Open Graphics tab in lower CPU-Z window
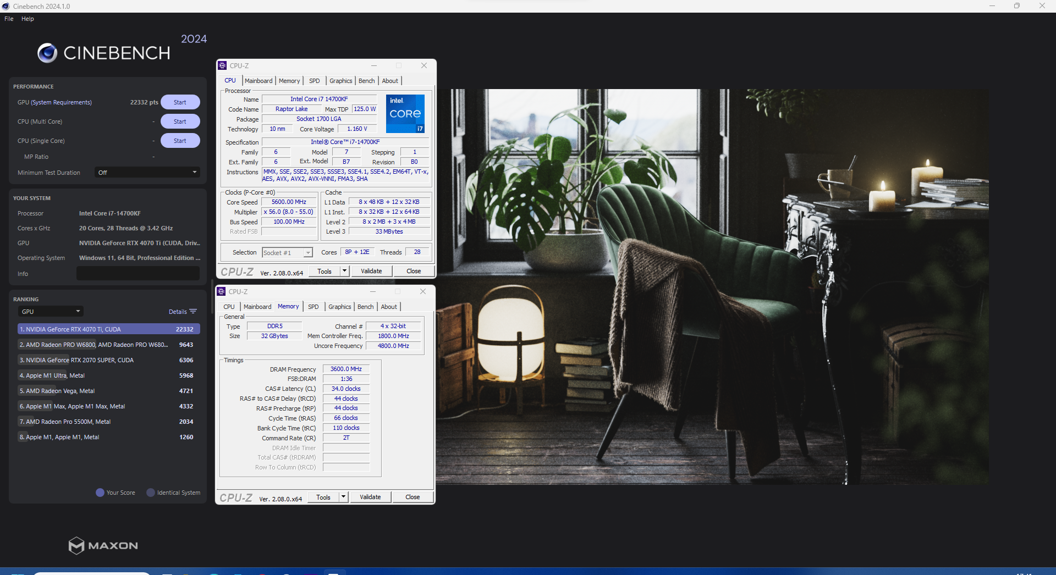The width and height of the screenshot is (1056, 575). [340, 307]
